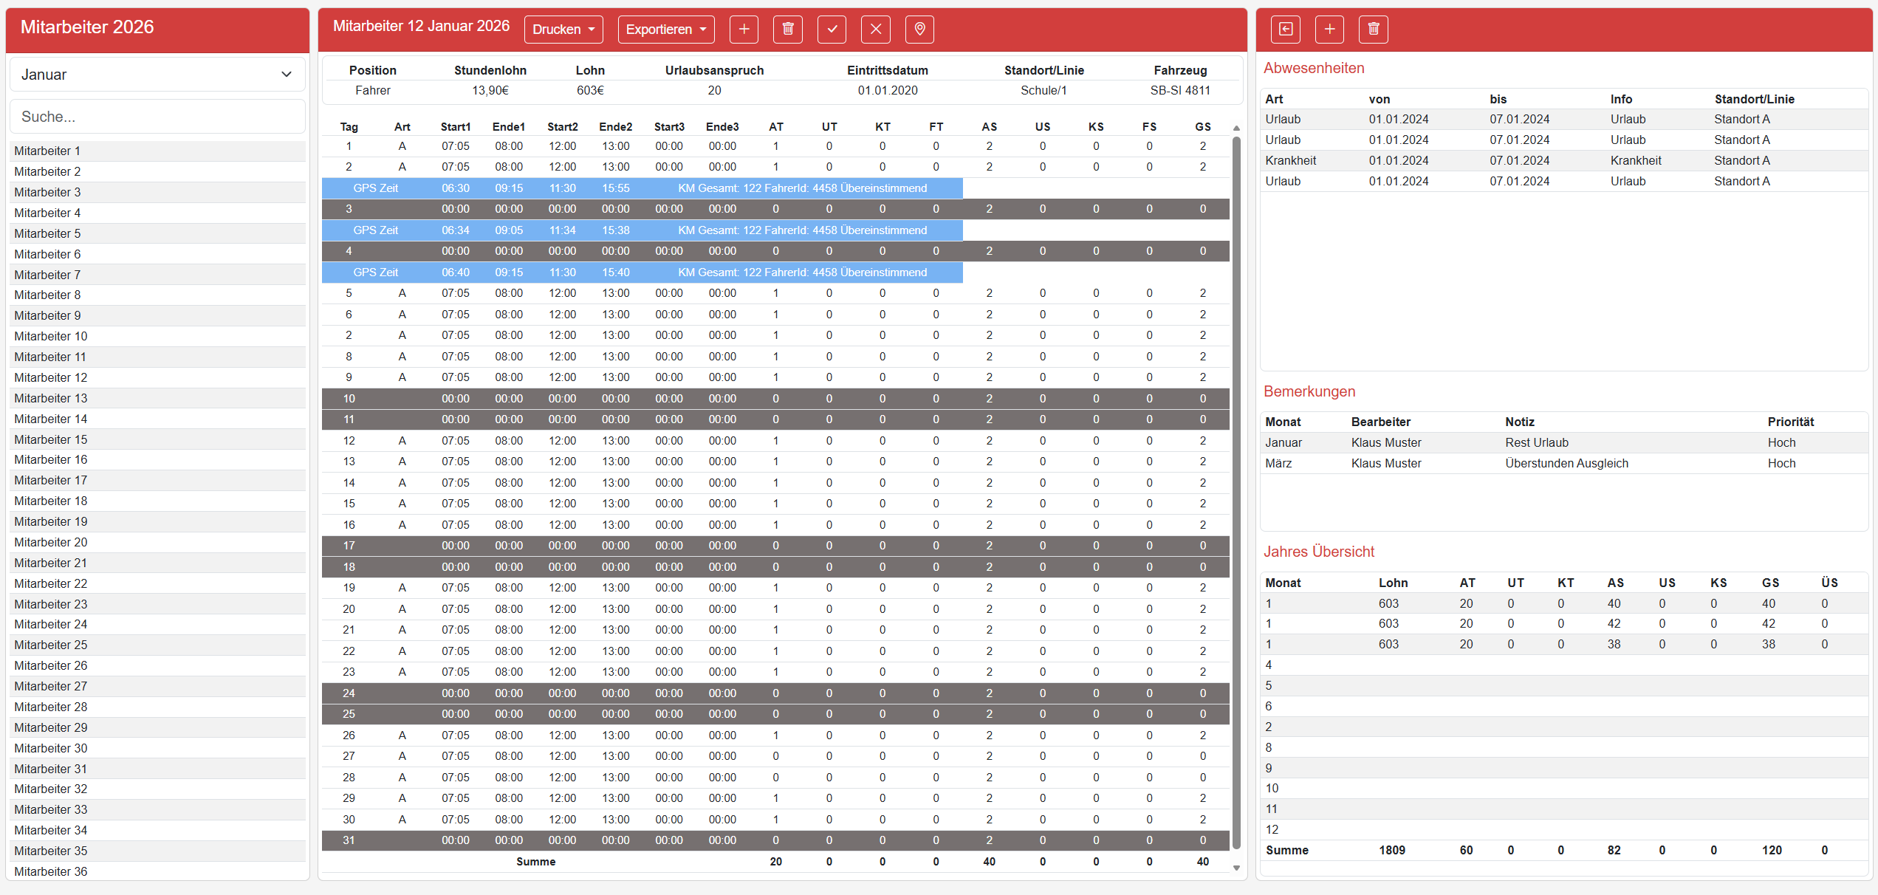
Task: Click the Tag column header
Action: (349, 127)
